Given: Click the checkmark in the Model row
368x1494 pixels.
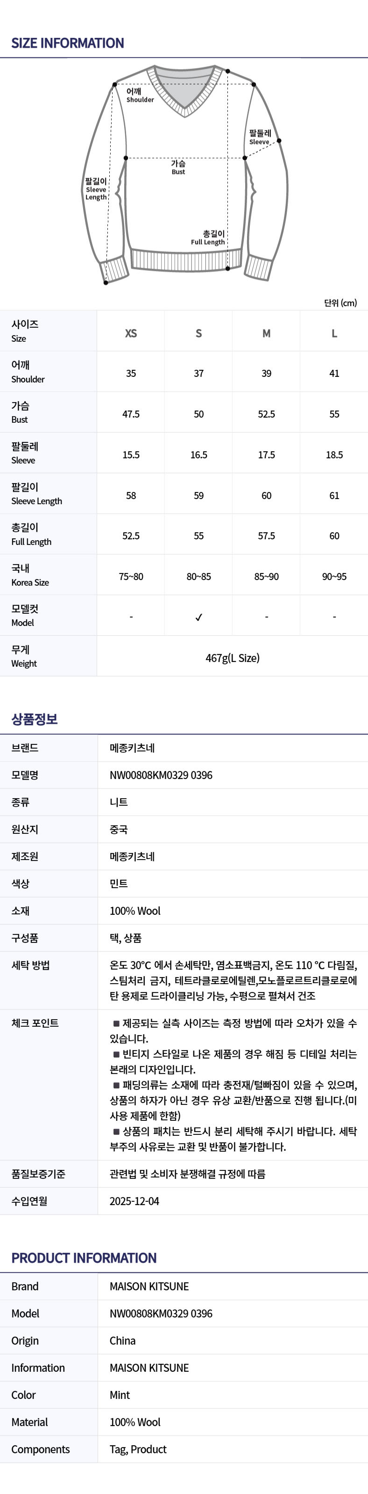Looking at the screenshot, I should (198, 617).
